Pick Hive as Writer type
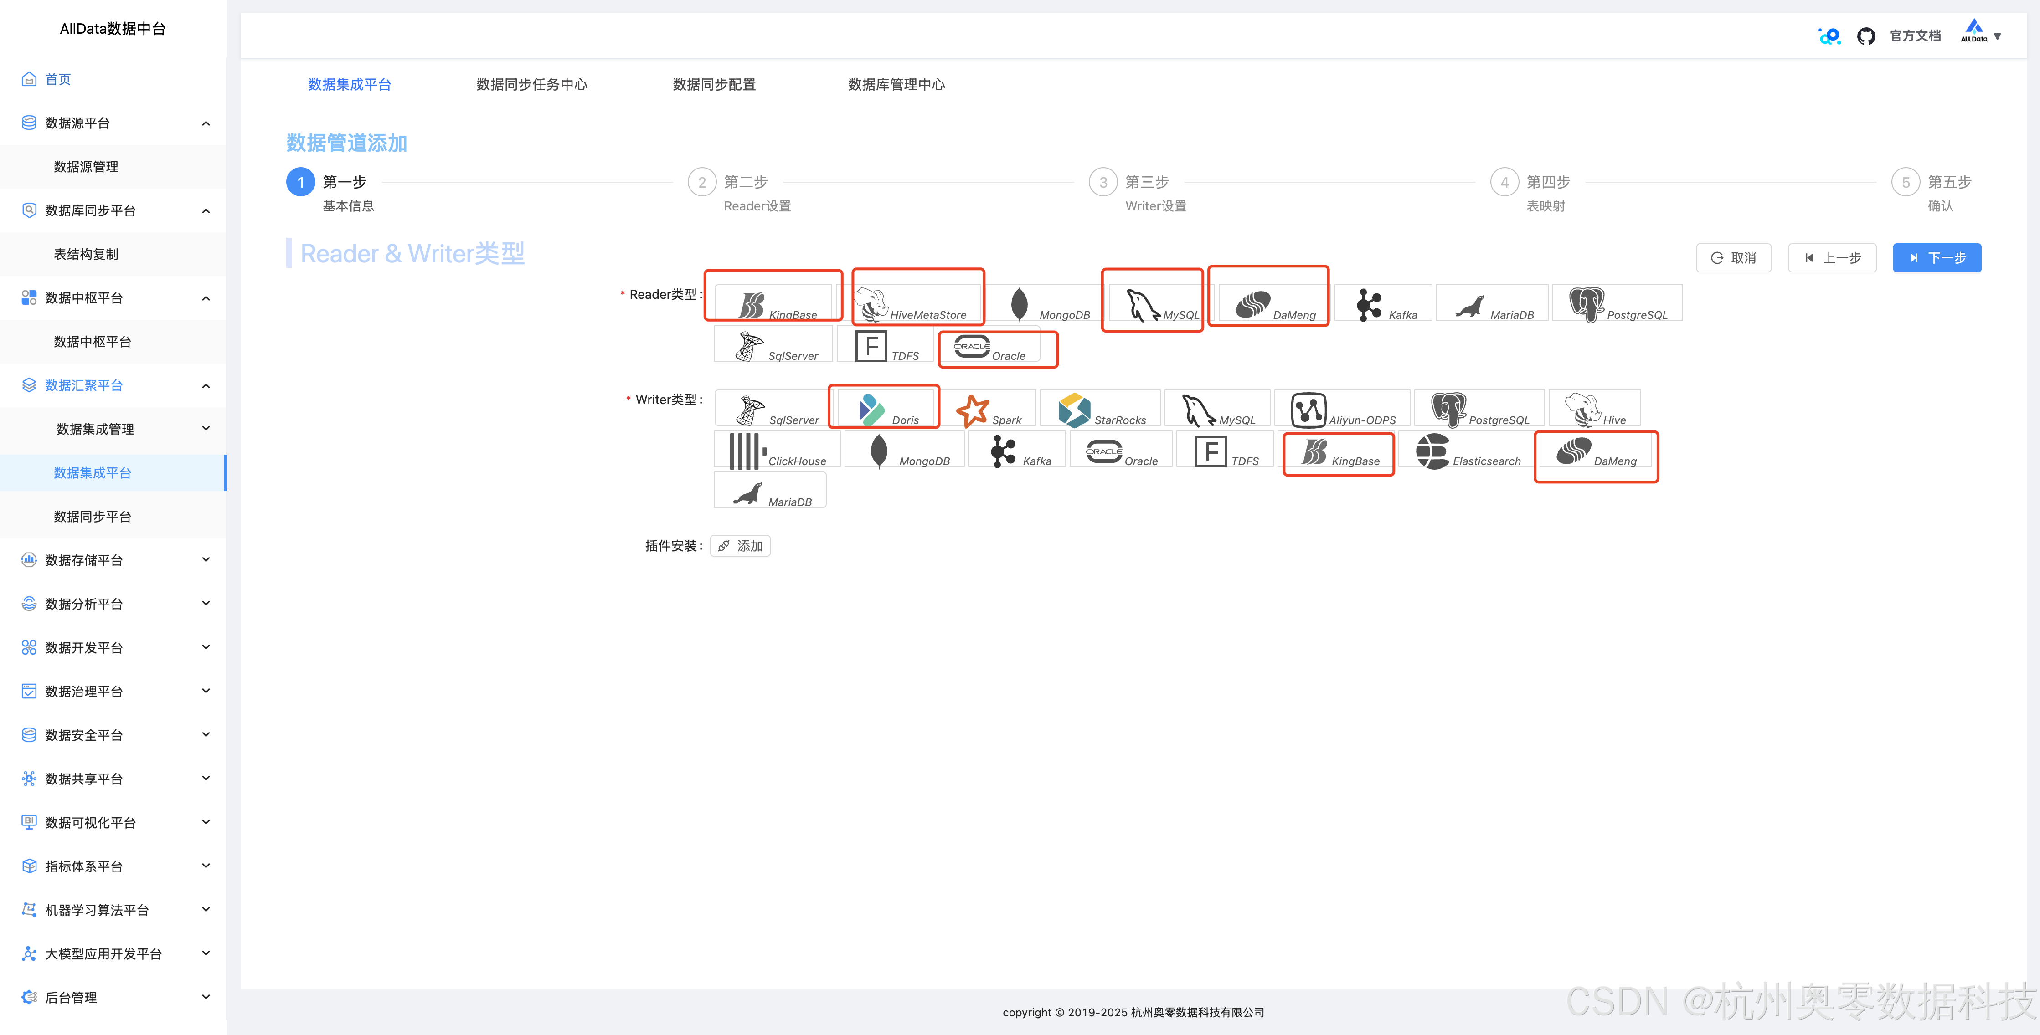This screenshot has width=2040, height=1035. [x=1594, y=408]
